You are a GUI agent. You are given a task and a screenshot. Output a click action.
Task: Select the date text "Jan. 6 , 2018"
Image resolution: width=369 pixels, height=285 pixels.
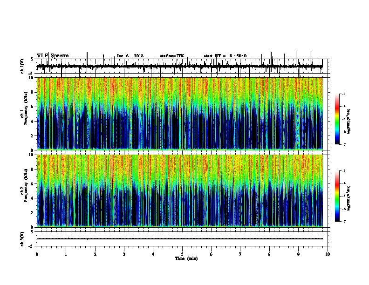click(x=130, y=56)
